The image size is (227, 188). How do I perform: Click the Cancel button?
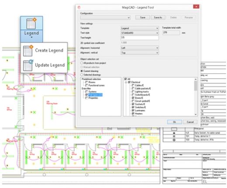pos(190,122)
